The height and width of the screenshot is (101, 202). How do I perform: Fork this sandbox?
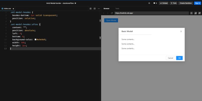(173, 3)
